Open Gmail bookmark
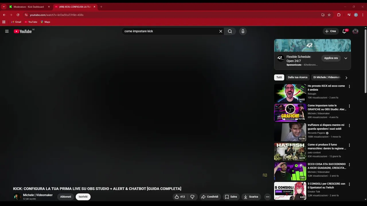Viewport: 367px width, 206px height. point(16,22)
